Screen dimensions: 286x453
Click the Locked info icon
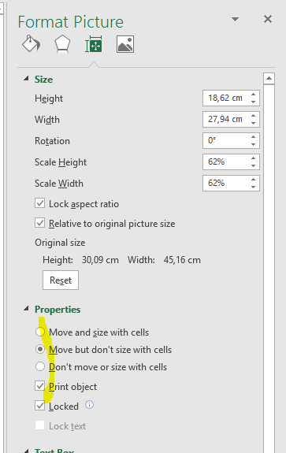click(89, 405)
